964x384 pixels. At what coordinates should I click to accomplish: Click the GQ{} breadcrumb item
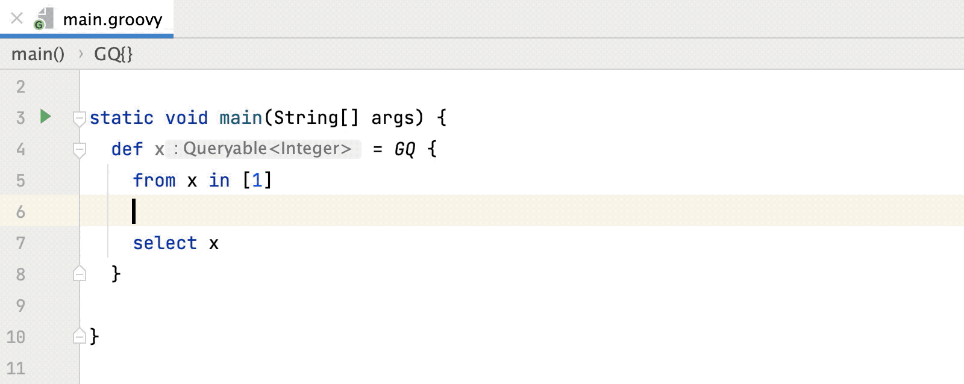pyautogui.click(x=113, y=54)
